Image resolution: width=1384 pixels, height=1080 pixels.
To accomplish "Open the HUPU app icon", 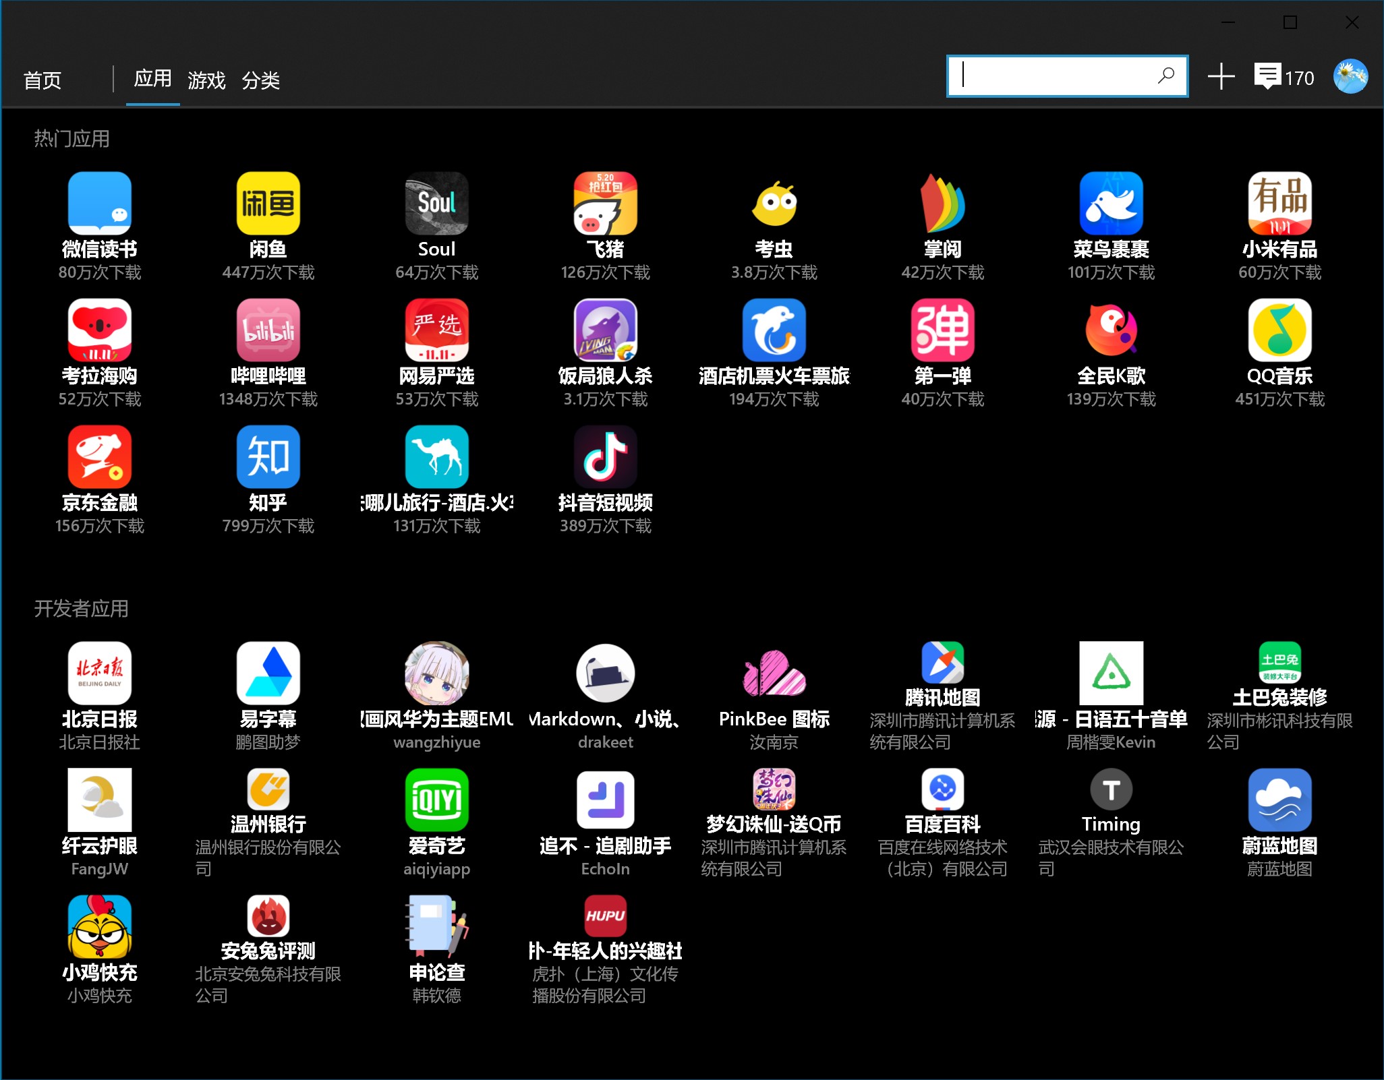I will pyautogui.click(x=605, y=916).
